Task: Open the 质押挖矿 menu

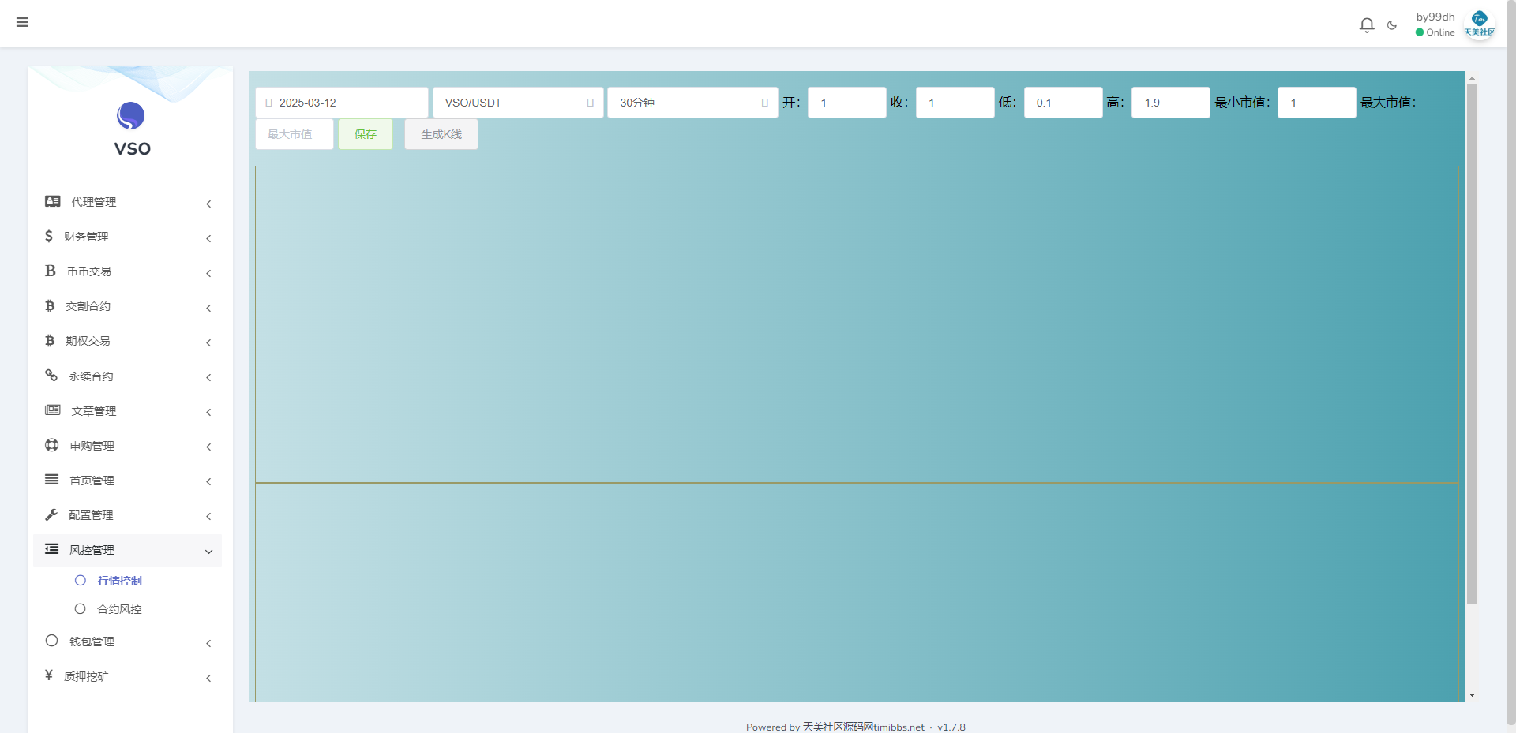Action: point(128,676)
